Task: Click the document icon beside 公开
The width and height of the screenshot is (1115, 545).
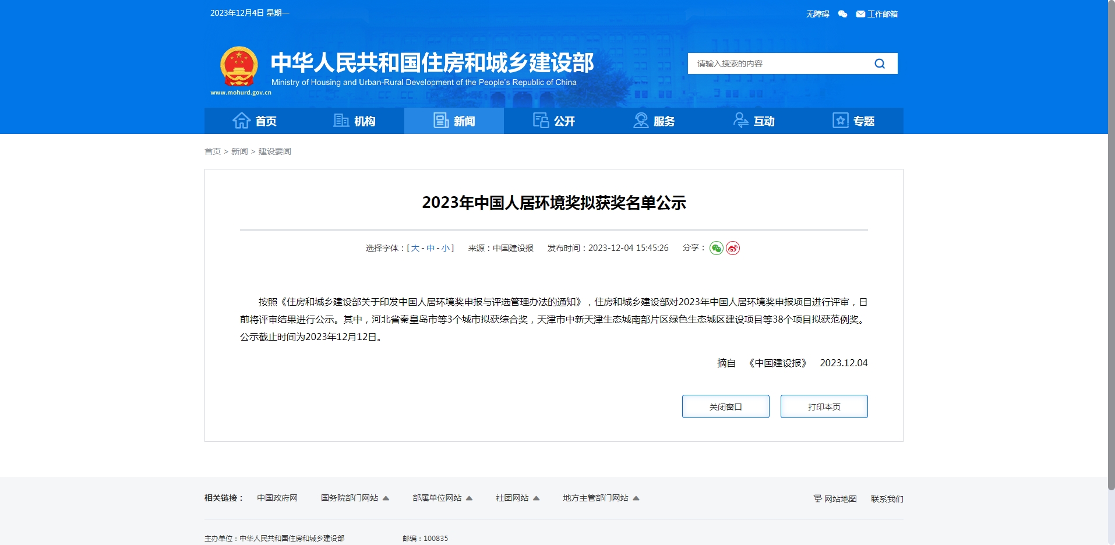Action: [541, 121]
